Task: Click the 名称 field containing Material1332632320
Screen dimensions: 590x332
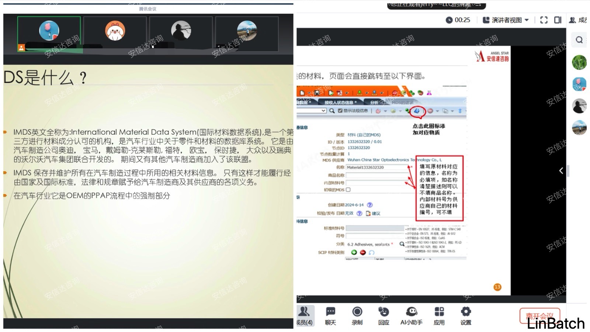Action: (x=376, y=167)
